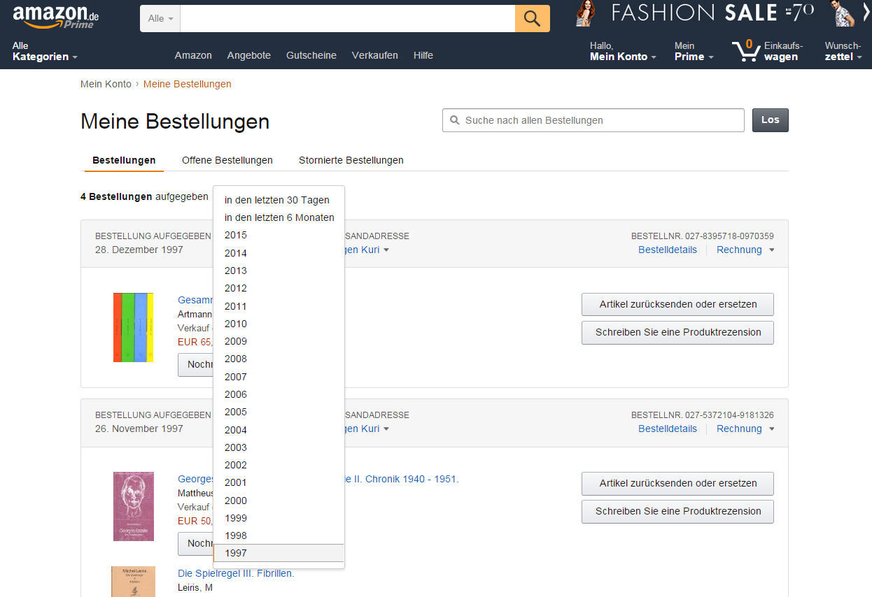Screen dimensions: 872x597
Task: Choose 2012 from the year list
Action: point(279,288)
